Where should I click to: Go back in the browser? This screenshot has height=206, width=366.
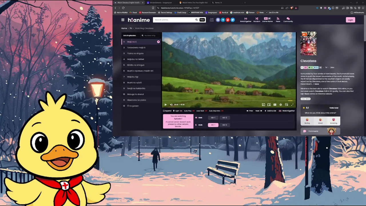[x=116, y=8]
